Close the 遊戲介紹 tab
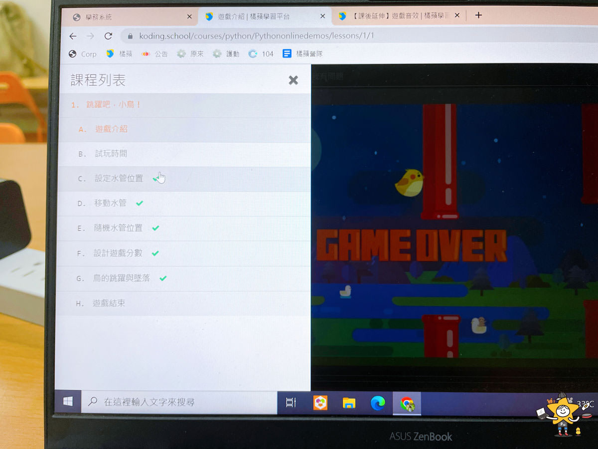Image resolution: width=598 pixels, height=449 pixels. tap(323, 16)
